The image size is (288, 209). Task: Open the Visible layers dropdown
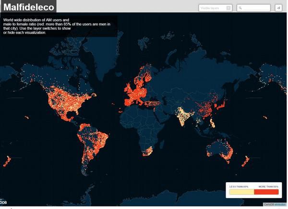[216, 8]
